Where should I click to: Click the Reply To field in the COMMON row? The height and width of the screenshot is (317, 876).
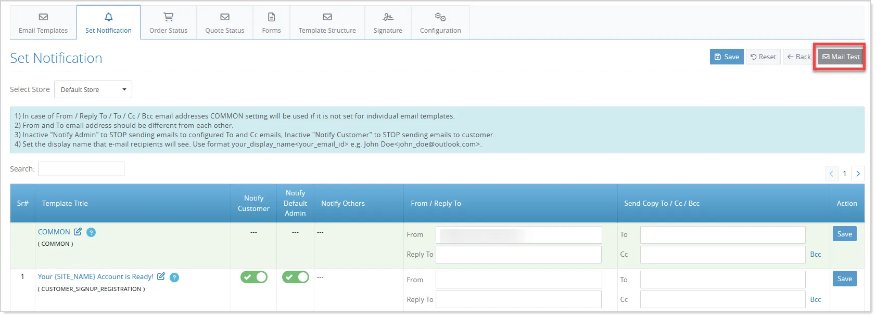coord(519,255)
